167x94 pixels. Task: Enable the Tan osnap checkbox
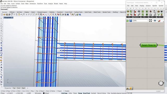[x=35, y=91]
